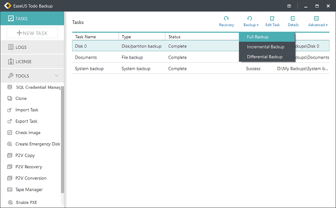This screenshot has height=208, width=336.
Task: Open the LICENSE sidebar section
Action: click(32, 61)
